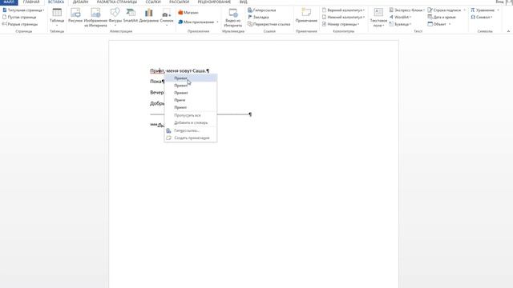Switch to the ССЫЛКИ tab
513x288 pixels.
coord(153,2)
